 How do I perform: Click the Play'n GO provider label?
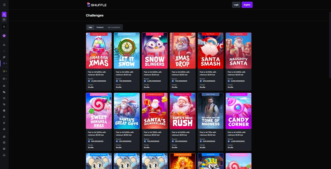pos(210,94)
